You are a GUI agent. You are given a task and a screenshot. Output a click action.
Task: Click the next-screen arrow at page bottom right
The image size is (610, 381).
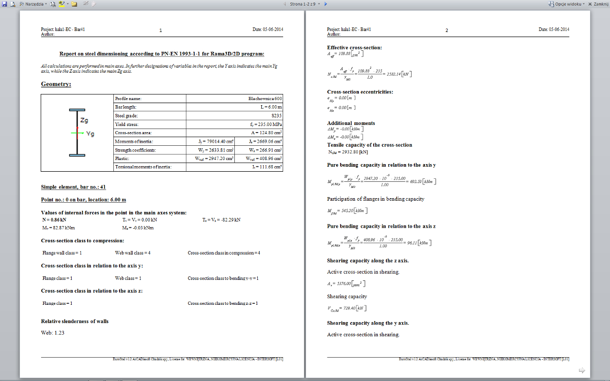point(583,370)
